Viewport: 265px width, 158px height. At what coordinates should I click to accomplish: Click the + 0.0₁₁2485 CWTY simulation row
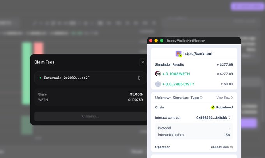194,84
